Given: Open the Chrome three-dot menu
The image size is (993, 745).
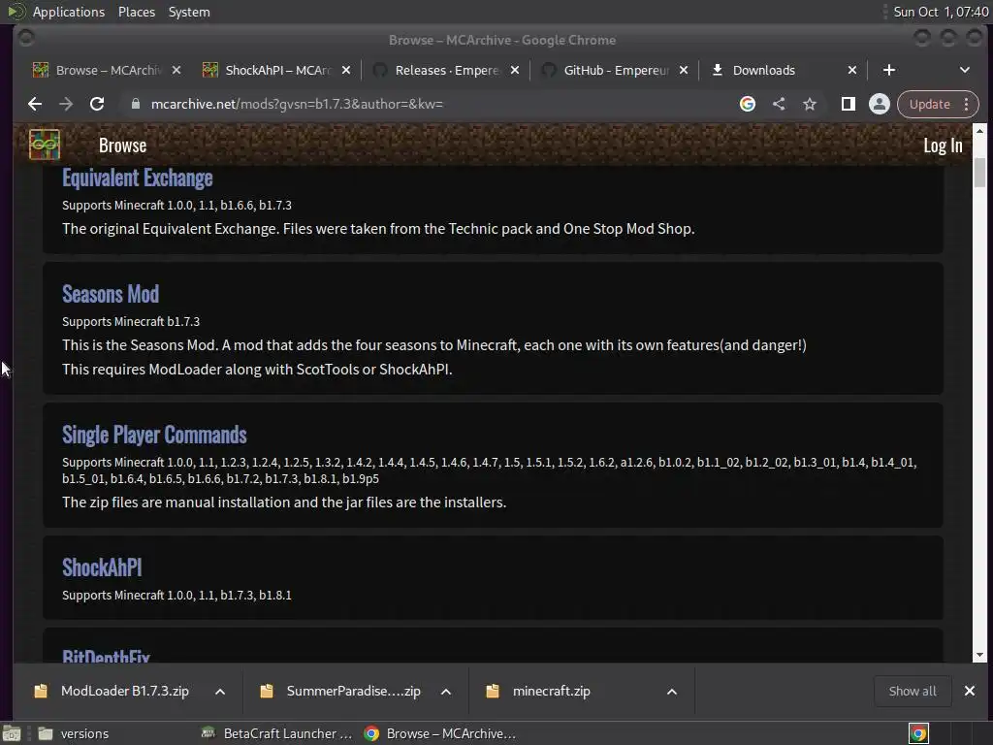Looking at the screenshot, I should click(967, 104).
